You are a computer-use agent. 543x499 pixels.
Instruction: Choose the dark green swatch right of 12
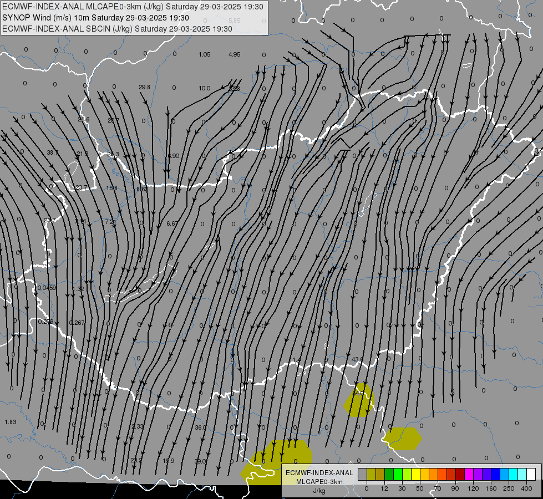tap(389, 474)
